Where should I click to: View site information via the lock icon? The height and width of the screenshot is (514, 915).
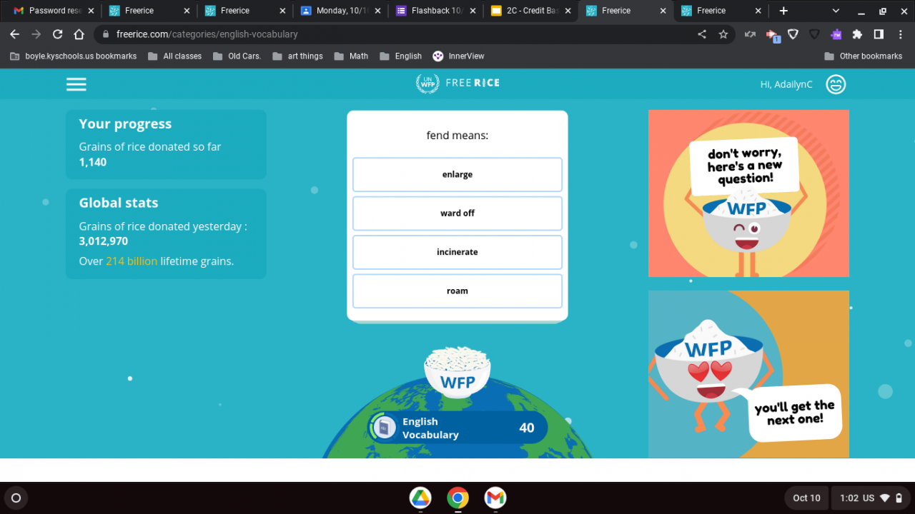(x=106, y=34)
